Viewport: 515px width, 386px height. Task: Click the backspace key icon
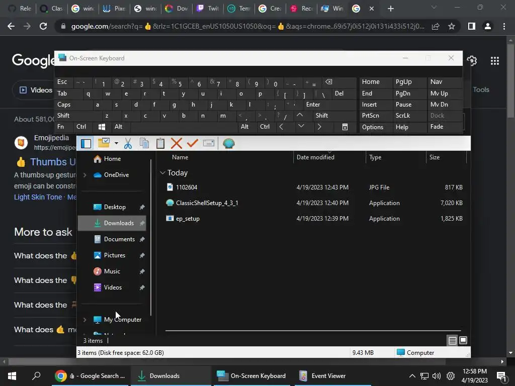pos(339,82)
